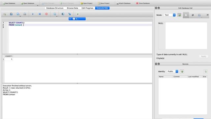Click 'Execution finished without errors.' message
Image resolution: width=211 pixels, height=119 pixels.
(x=17, y=86)
